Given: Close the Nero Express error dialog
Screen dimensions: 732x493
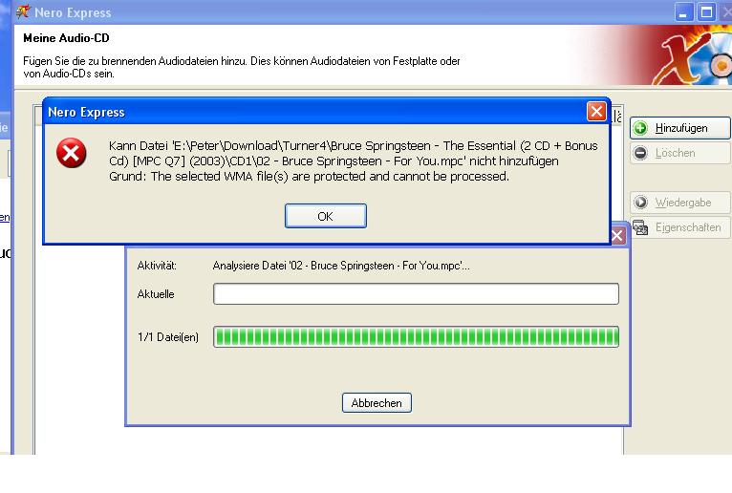Looking at the screenshot, I should [596, 112].
